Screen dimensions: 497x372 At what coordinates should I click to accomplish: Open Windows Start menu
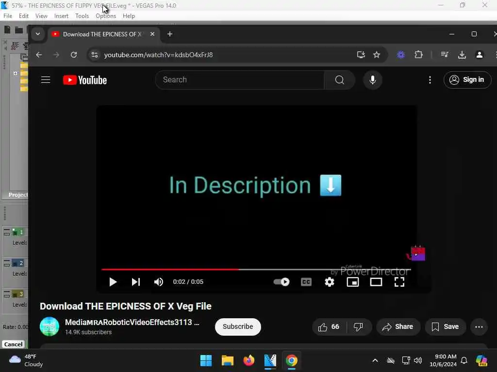tap(206, 360)
